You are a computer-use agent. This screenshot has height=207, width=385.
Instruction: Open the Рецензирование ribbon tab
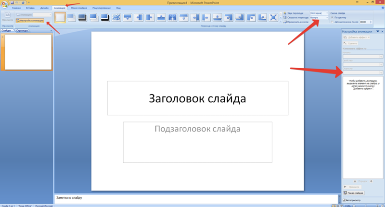102,8
